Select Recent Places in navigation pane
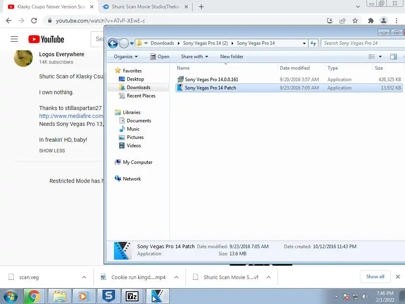The height and width of the screenshot is (304, 405). [141, 96]
